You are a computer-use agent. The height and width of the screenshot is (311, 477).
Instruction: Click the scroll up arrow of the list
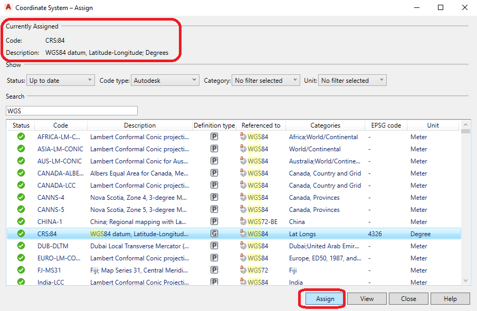coord(465,124)
